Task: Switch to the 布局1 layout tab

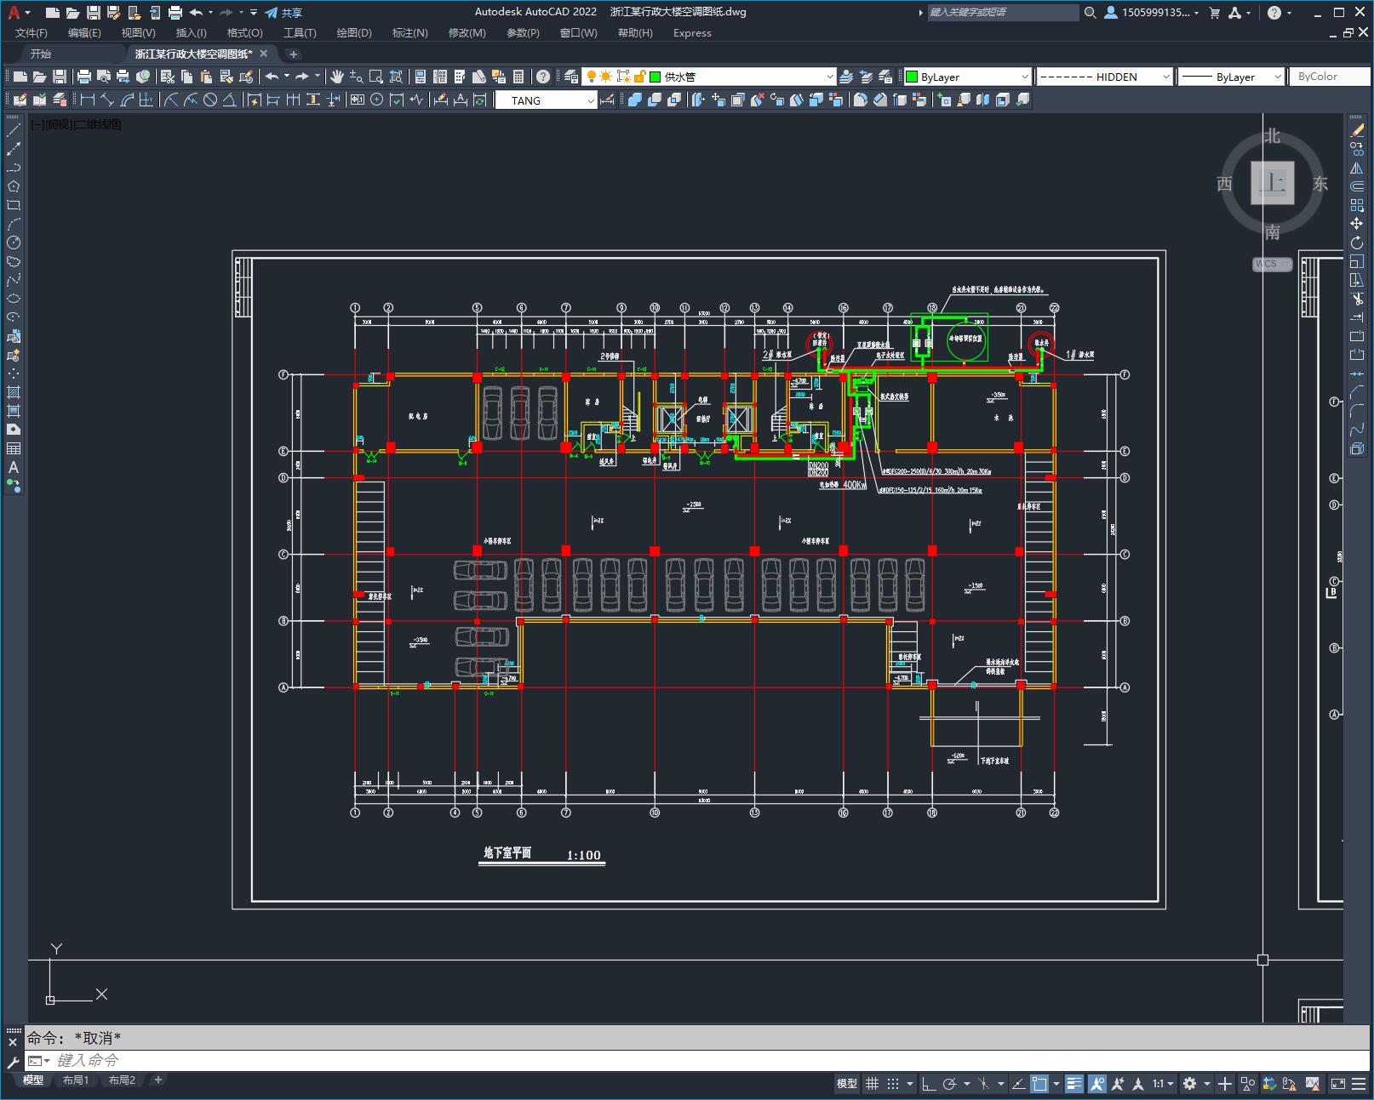Action: click(x=75, y=1080)
